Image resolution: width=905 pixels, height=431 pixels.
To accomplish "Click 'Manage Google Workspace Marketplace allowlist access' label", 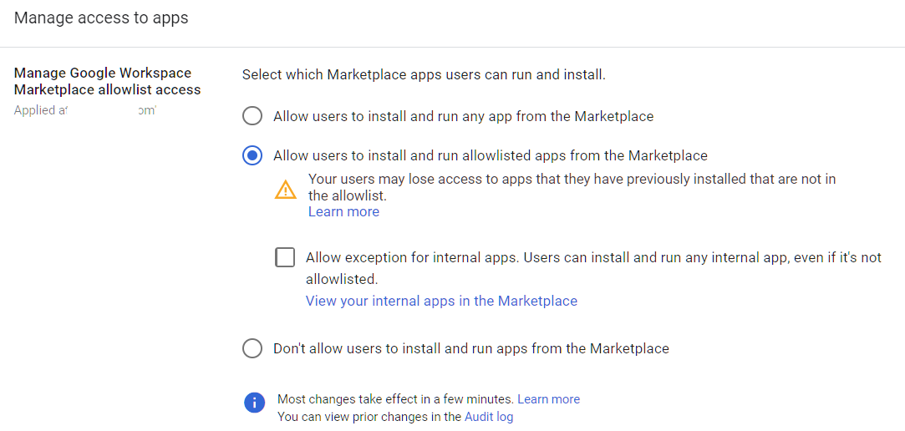I will [107, 81].
